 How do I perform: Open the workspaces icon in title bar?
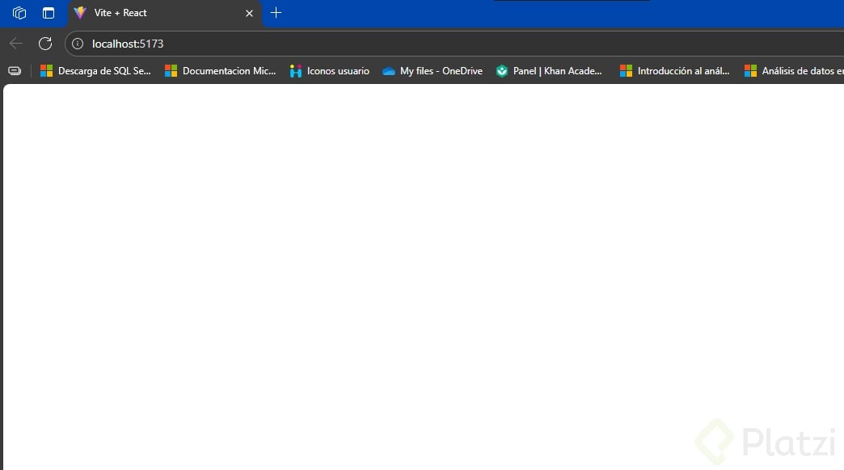coord(19,13)
